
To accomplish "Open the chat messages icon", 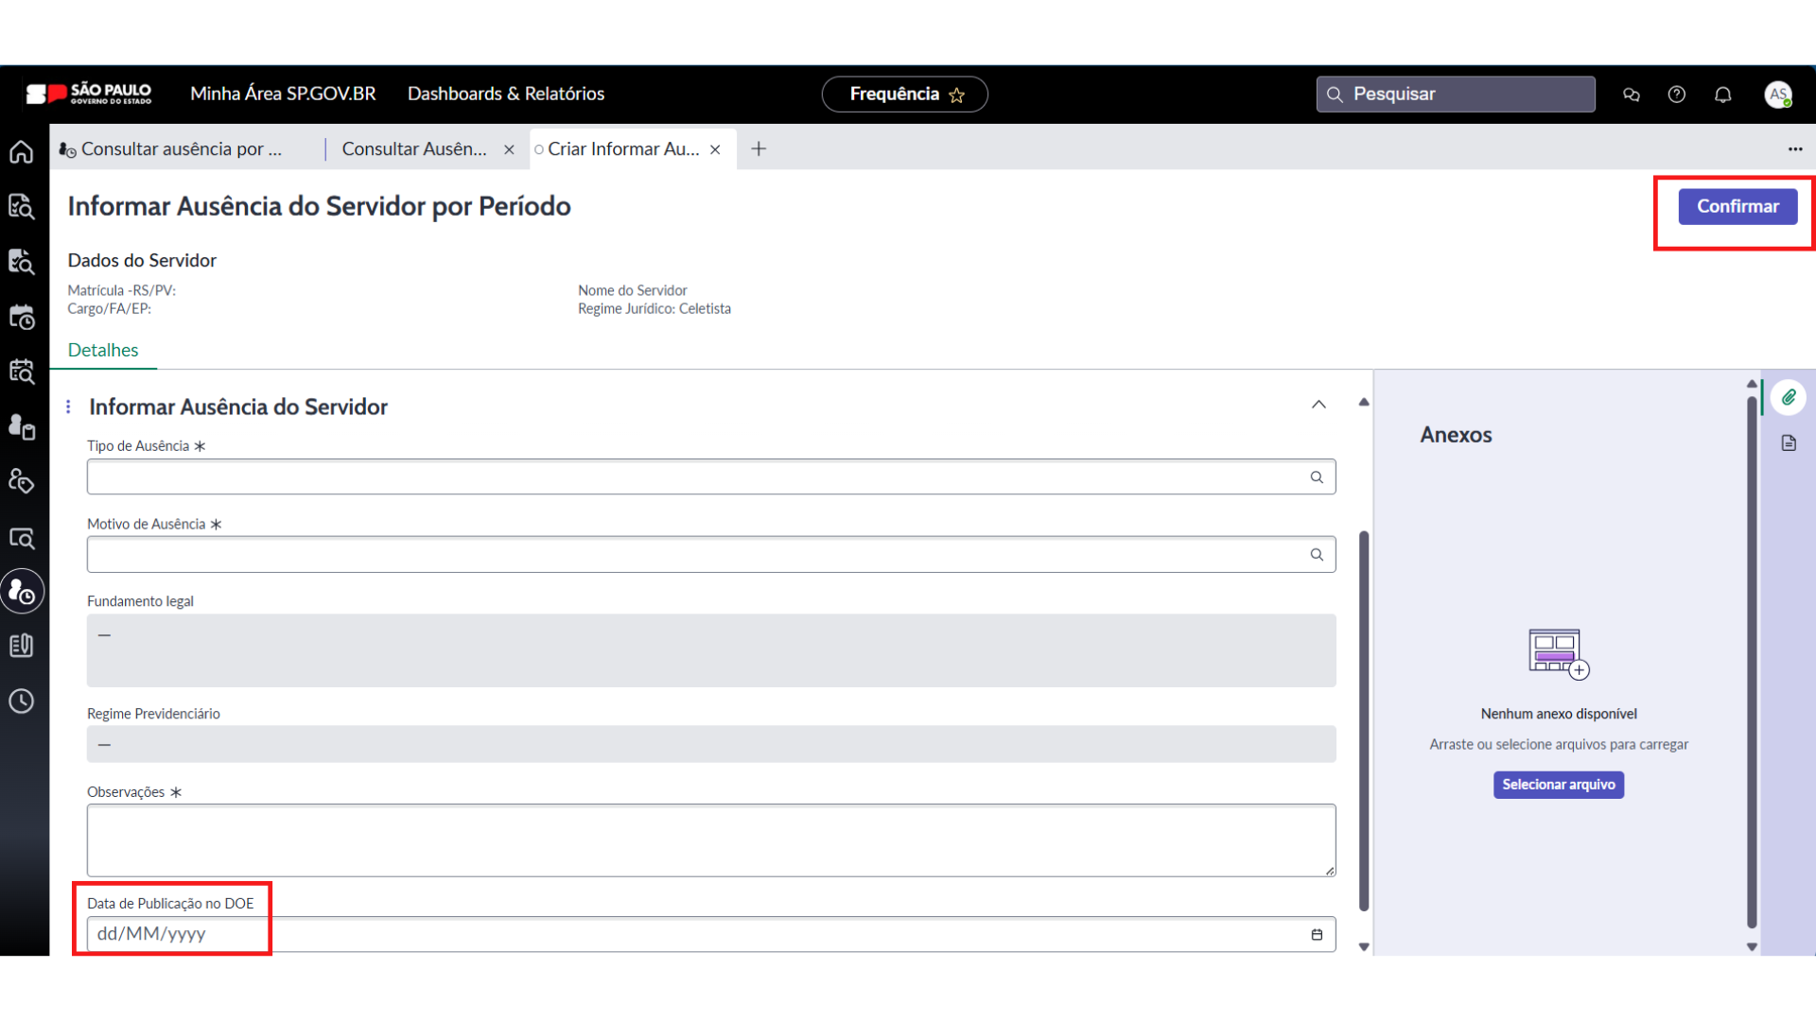I will 1631,95.
